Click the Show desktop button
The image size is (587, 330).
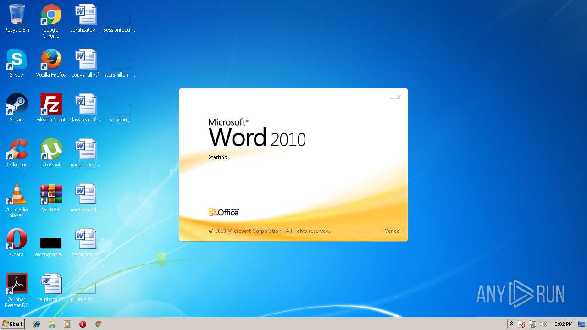pyautogui.click(x=581, y=324)
